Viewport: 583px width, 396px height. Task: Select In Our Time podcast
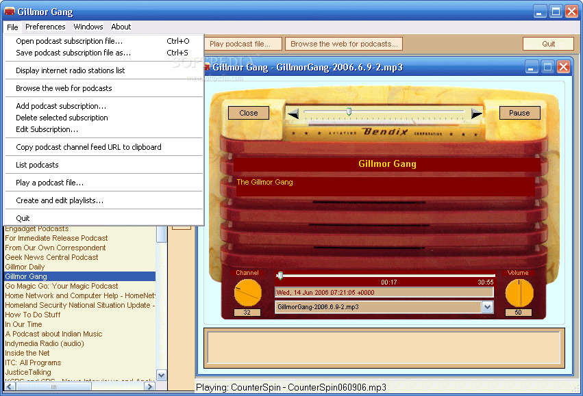80,325
